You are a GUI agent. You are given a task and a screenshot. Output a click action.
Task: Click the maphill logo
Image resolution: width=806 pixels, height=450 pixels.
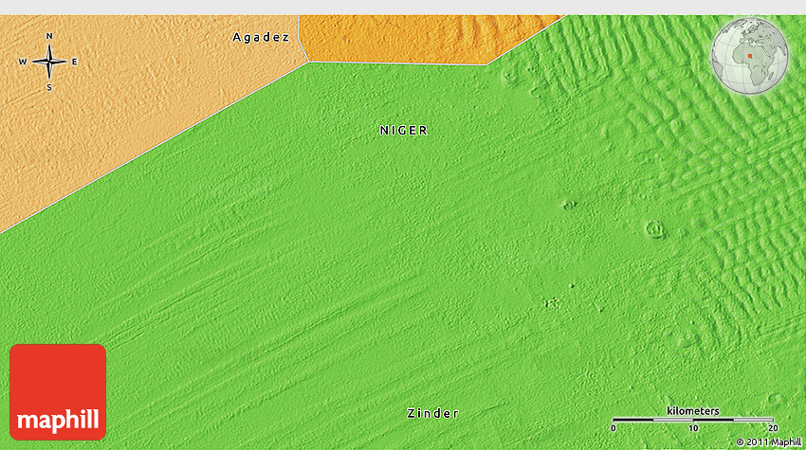point(58,392)
